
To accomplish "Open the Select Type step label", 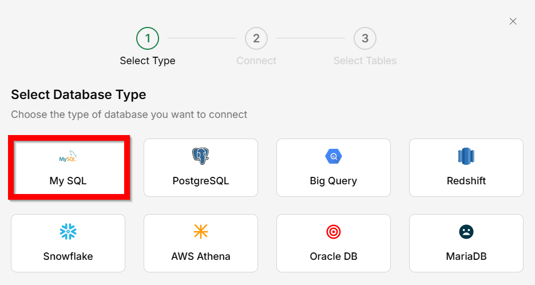I will tap(148, 61).
